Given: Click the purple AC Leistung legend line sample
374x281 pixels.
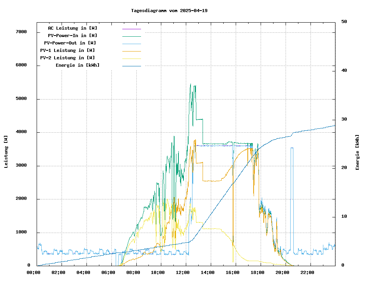Looking at the screenshot, I should 131,29.
